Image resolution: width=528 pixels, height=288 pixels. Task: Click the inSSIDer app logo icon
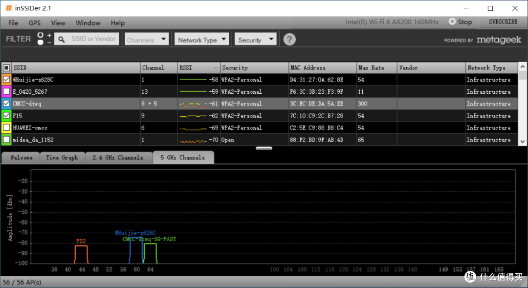pyautogui.click(x=8, y=8)
